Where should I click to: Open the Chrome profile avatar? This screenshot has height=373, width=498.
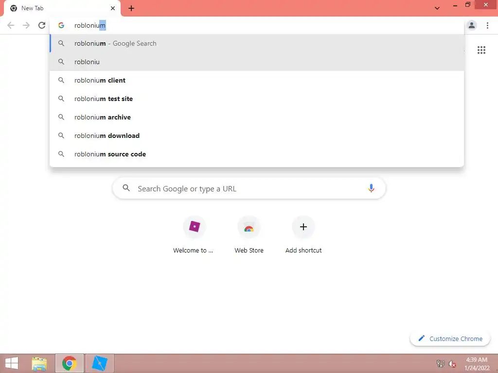(x=472, y=25)
